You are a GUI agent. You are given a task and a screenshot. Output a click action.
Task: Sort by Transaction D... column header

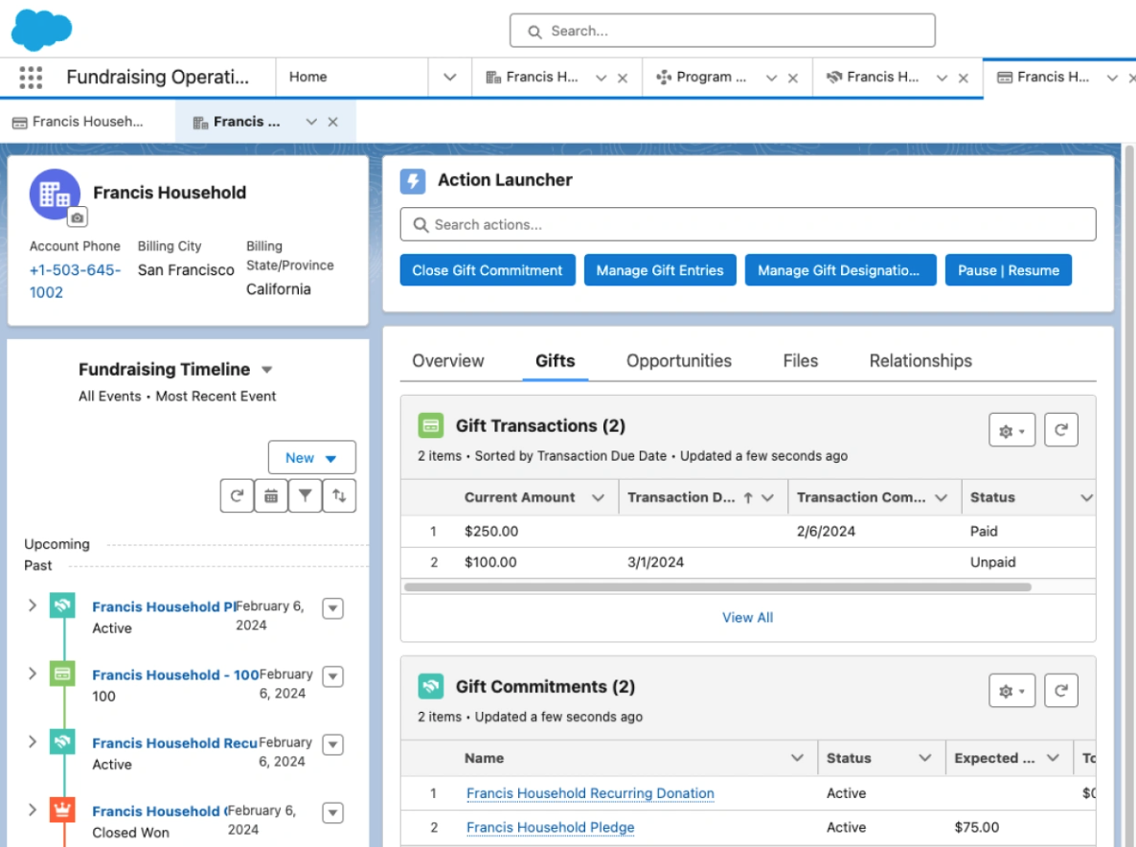pos(681,498)
